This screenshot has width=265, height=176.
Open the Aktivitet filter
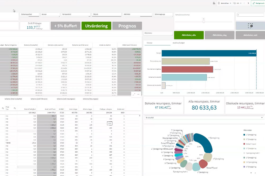pos(138,15)
